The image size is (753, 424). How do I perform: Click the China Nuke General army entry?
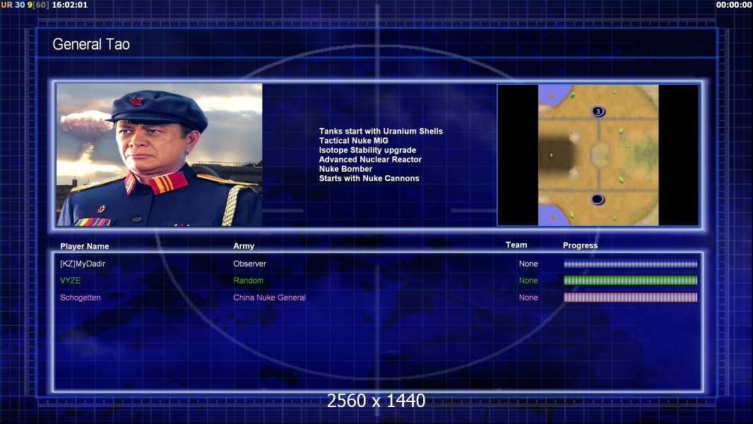(269, 298)
